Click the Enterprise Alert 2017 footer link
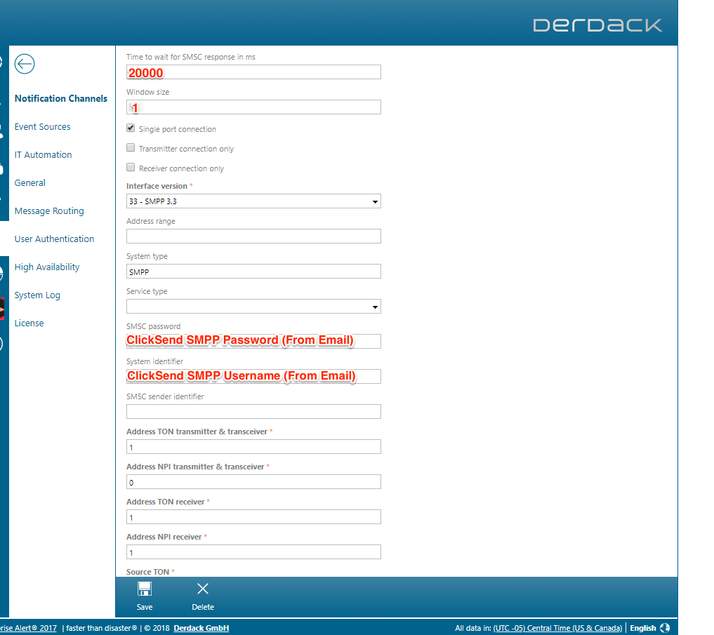The height and width of the screenshot is (635, 714). pos(28,628)
